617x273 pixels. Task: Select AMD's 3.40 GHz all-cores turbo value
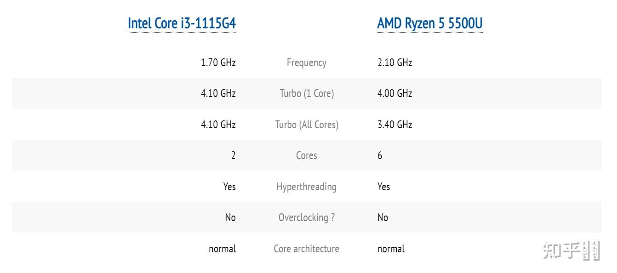pyautogui.click(x=394, y=125)
